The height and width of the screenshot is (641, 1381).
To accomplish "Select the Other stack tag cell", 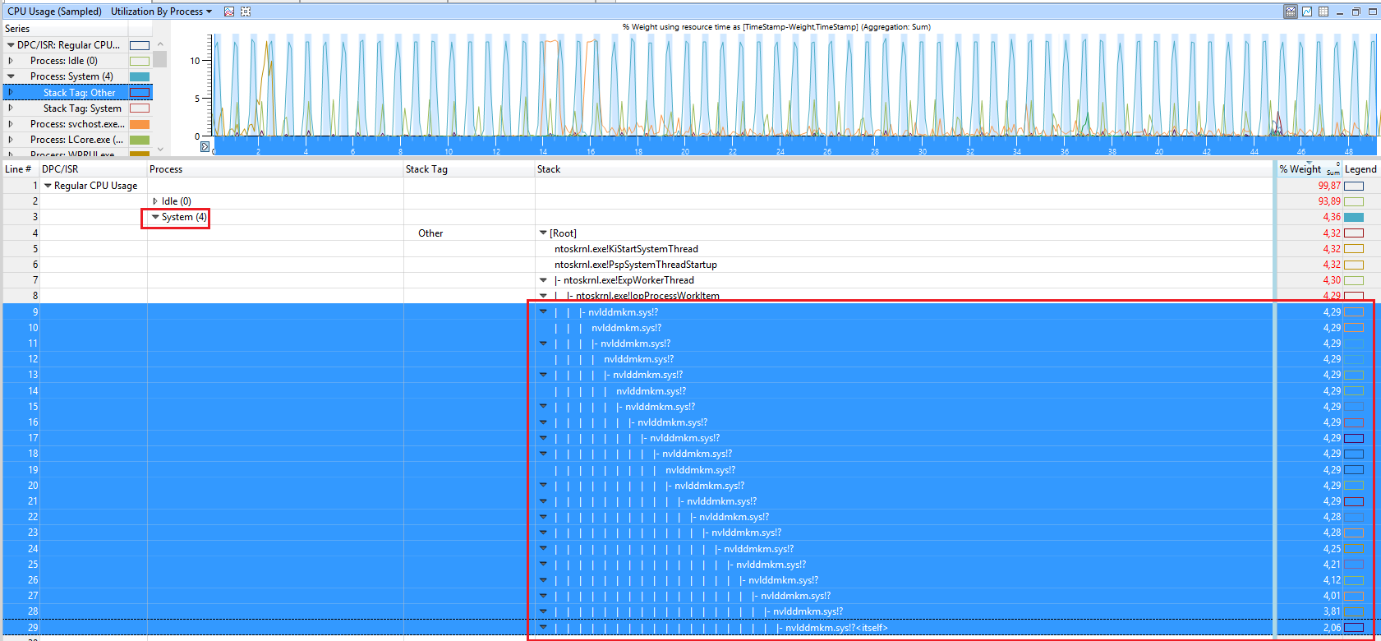I will (430, 233).
